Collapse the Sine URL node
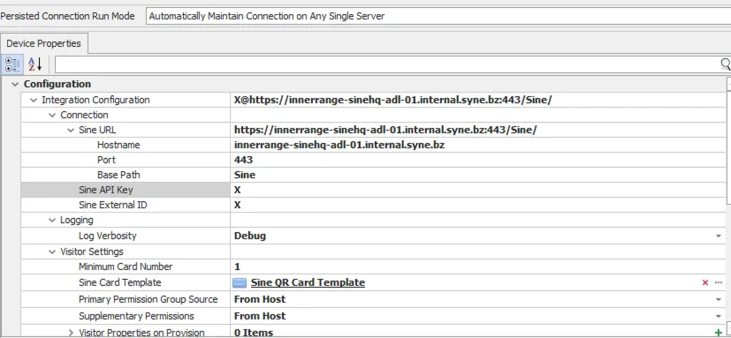The width and height of the screenshot is (731, 338). coord(71,131)
